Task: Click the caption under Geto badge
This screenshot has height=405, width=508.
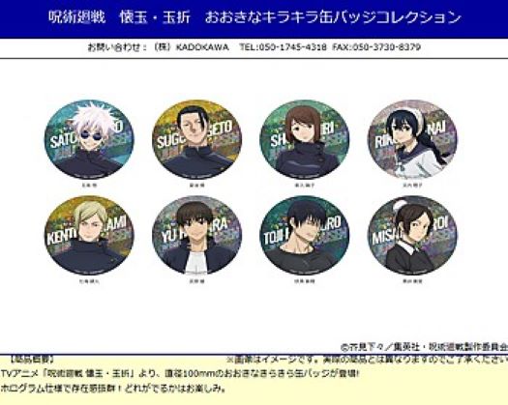Action: [196, 186]
